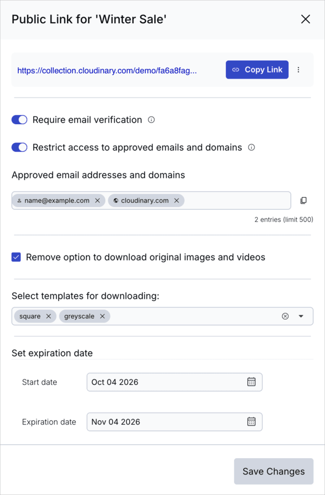Toggle Restrict access to approved emails switch
The height and width of the screenshot is (495, 325).
19,147
